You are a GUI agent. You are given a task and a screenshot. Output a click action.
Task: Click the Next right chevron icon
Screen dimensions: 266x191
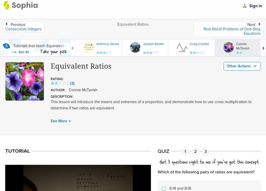coord(259,24)
